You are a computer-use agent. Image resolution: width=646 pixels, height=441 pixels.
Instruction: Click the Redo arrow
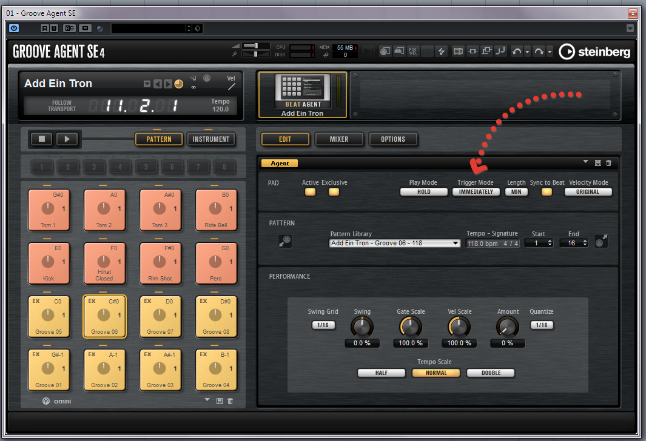click(539, 51)
